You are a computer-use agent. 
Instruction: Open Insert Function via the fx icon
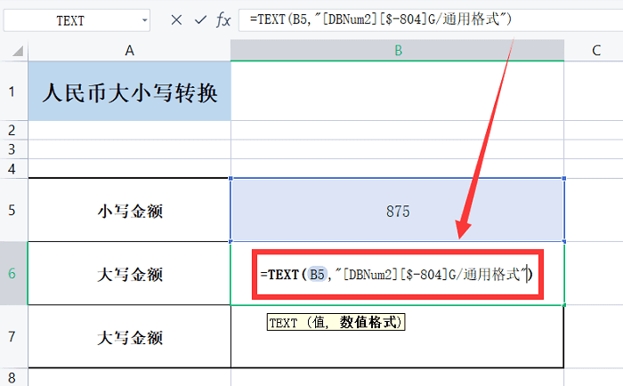(x=223, y=20)
